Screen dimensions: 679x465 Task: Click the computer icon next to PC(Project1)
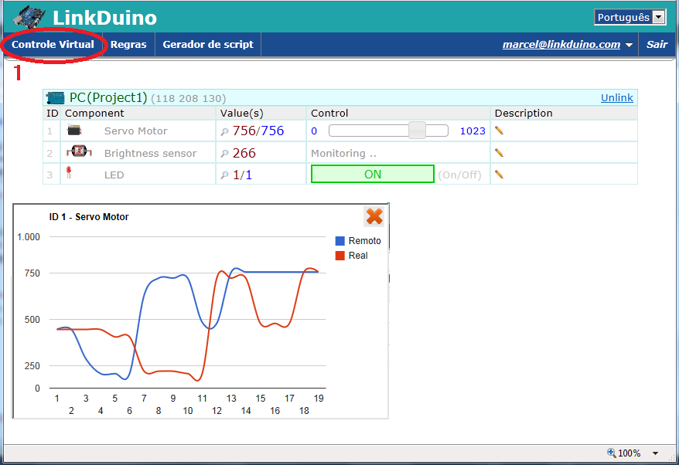tap(55, 97)
